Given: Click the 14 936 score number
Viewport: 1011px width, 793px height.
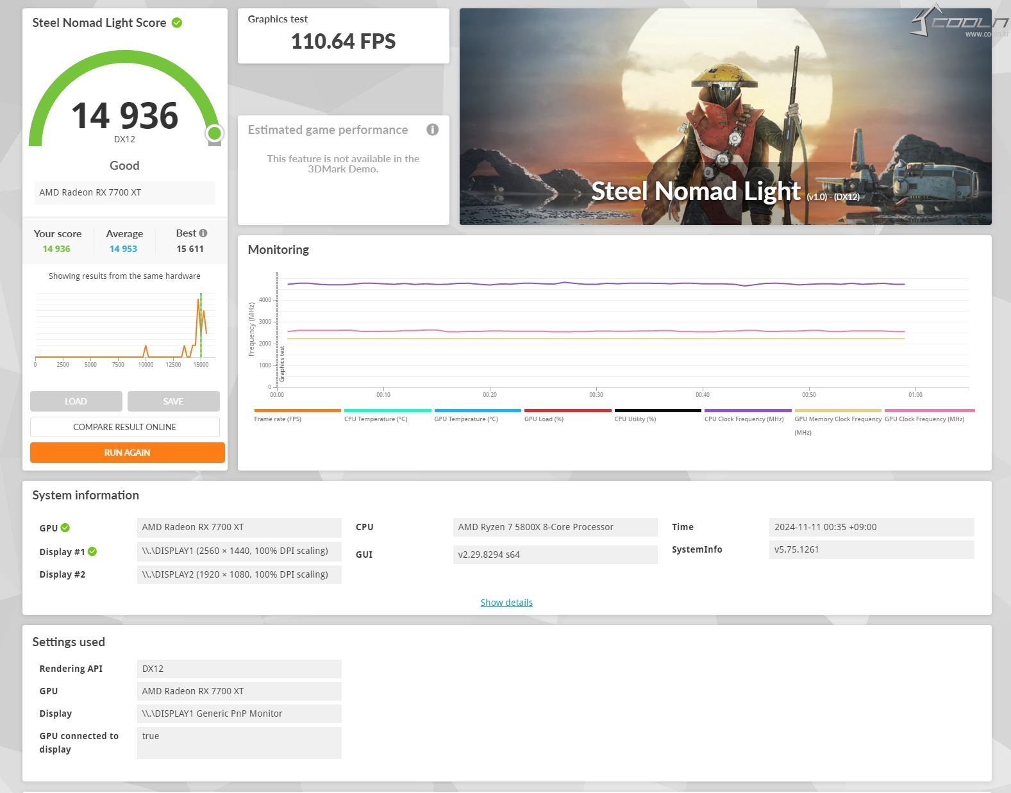Looking at the screenshot, I should pos(124,115).
